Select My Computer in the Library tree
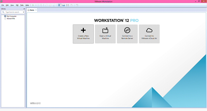The height and width of the screenshot is (111, 207). click(x=12, y=16)
